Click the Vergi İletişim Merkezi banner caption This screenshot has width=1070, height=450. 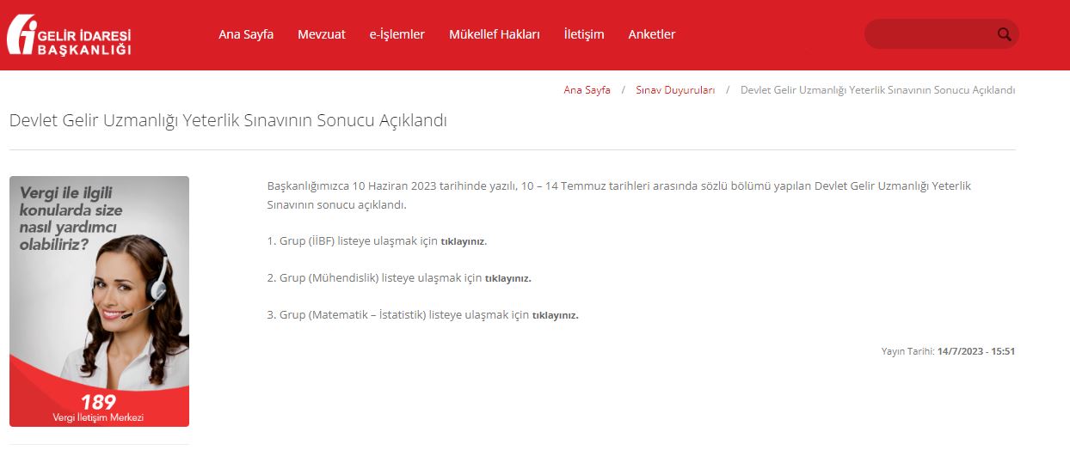pos(98,417)
